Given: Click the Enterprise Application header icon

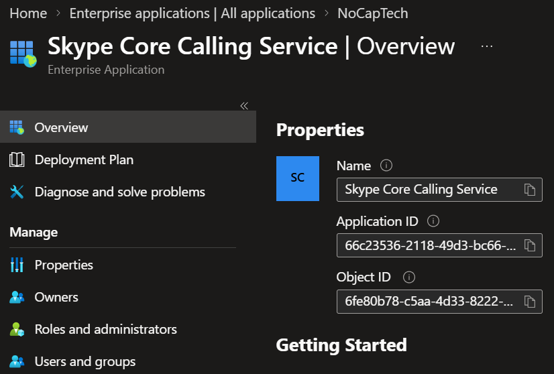Looking at the screenshot, I should point(23,54).
